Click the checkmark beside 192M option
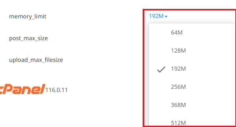Viewport: 236px width, 127px height. click(161, 69)
